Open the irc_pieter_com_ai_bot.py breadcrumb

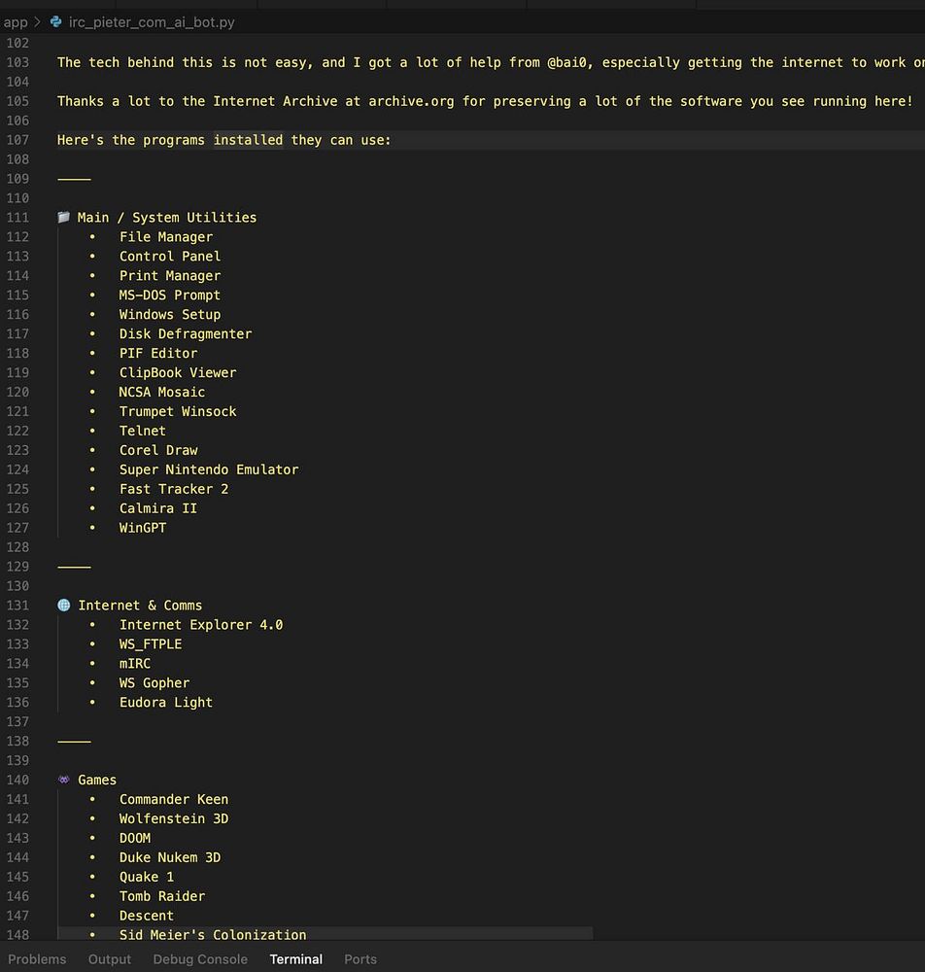coord(151,21)
